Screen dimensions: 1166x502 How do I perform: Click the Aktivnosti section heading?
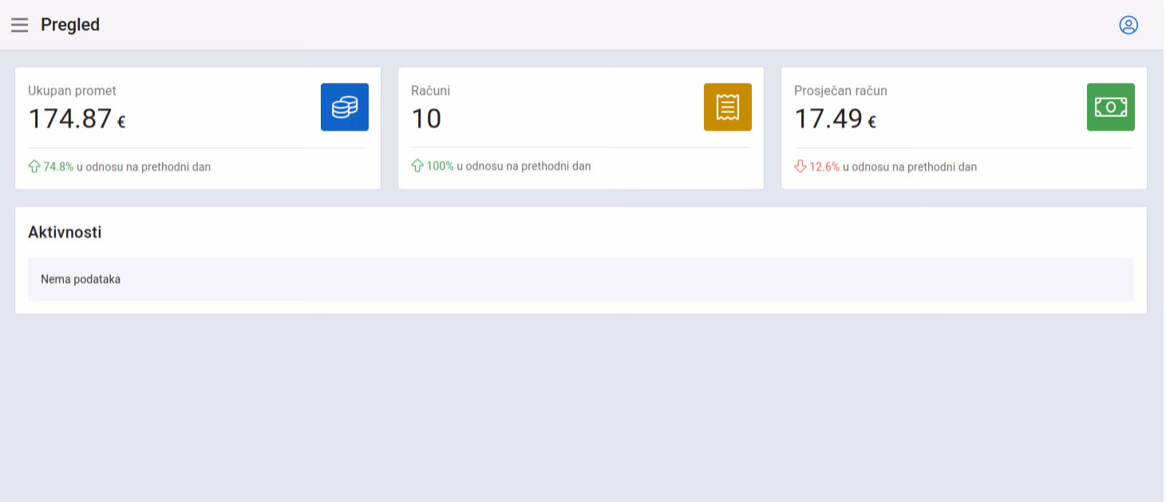click(65, 233)
